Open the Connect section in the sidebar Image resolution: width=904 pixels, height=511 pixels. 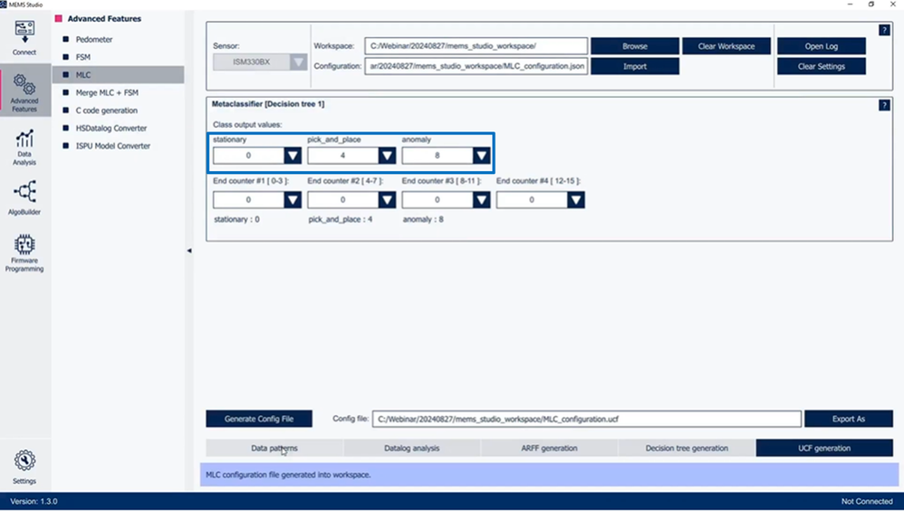[24, 37]
